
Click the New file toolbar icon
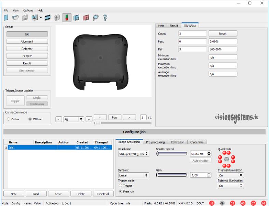pyautogui.click(x=6, y=17)
